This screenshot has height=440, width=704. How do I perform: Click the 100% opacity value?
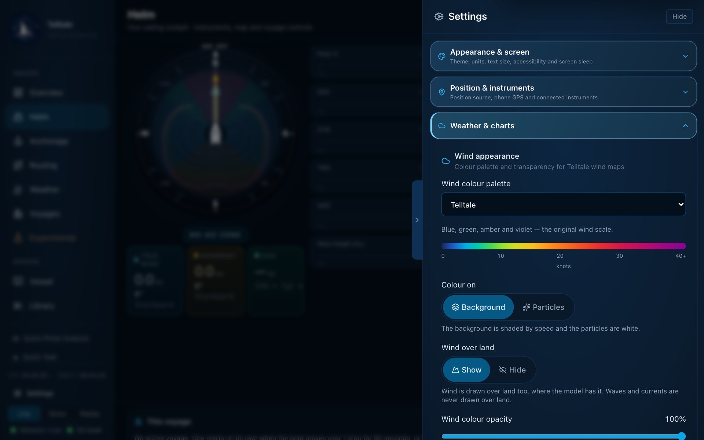[x=675, y=419]
